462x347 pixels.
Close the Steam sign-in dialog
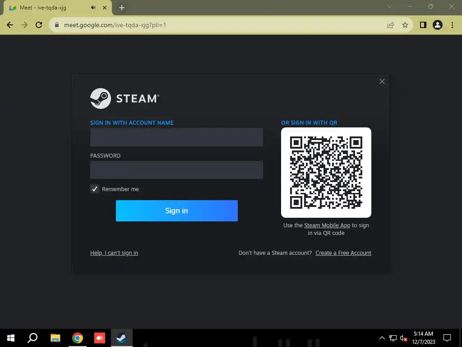(x=382, y=81)
